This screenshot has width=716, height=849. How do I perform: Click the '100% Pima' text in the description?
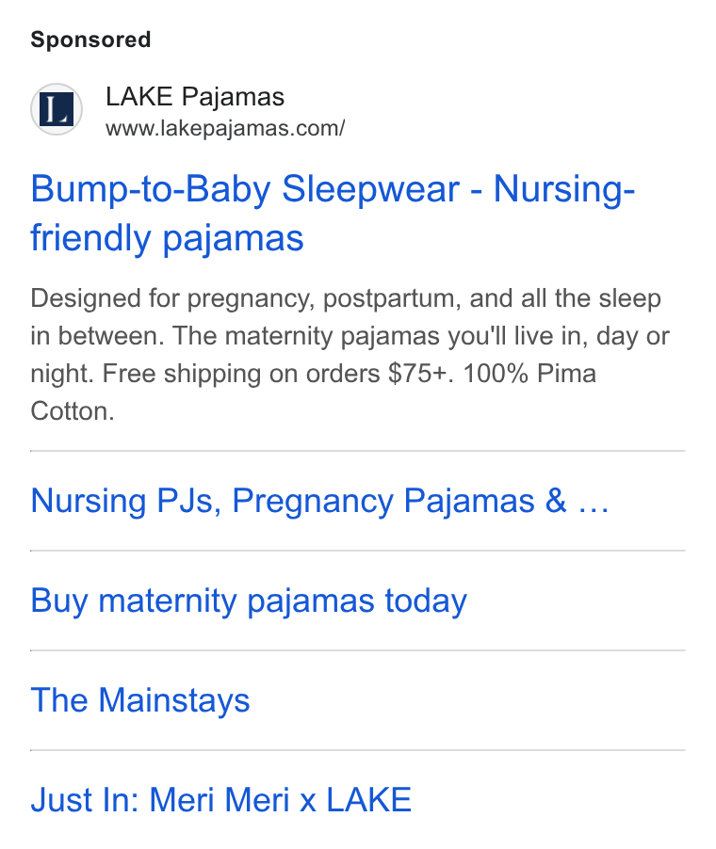click(x=529, y=373)
